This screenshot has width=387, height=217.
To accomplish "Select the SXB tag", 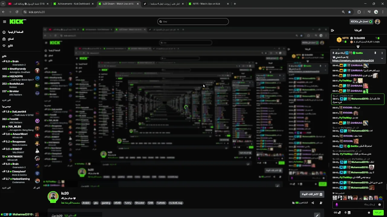I will pos(151,203).
